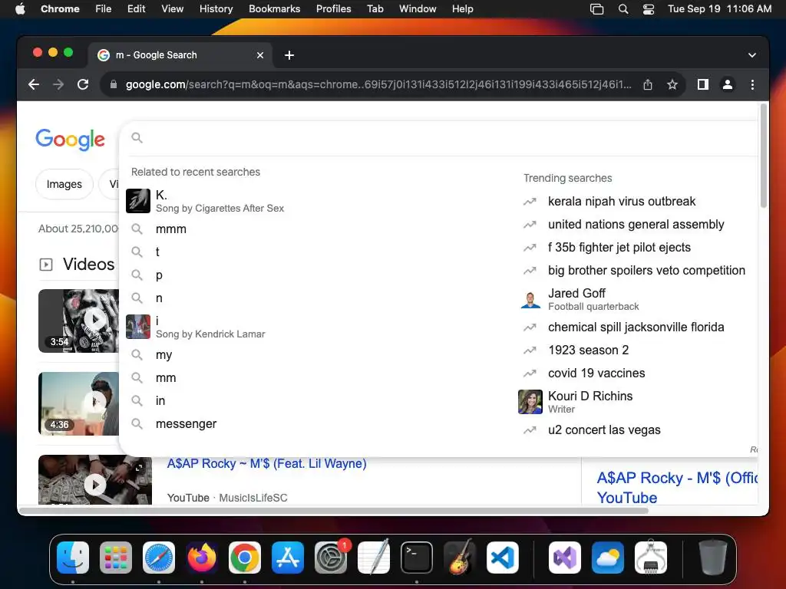The image size is (786, 589).
Task: Open macOS Control Center
Action: pos(649,9)
